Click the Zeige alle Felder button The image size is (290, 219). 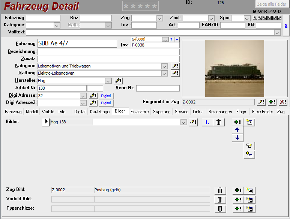pyautogui.click(x=272, y=4)
